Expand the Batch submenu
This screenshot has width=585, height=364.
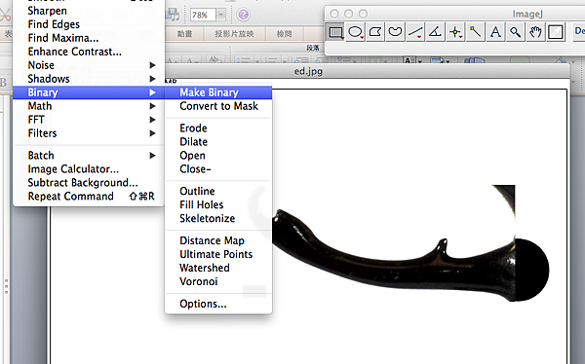[x=89, y=156]
